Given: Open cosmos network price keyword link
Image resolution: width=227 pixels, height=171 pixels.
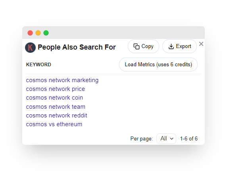Looking at the screenshot, I should coord(56,89).
